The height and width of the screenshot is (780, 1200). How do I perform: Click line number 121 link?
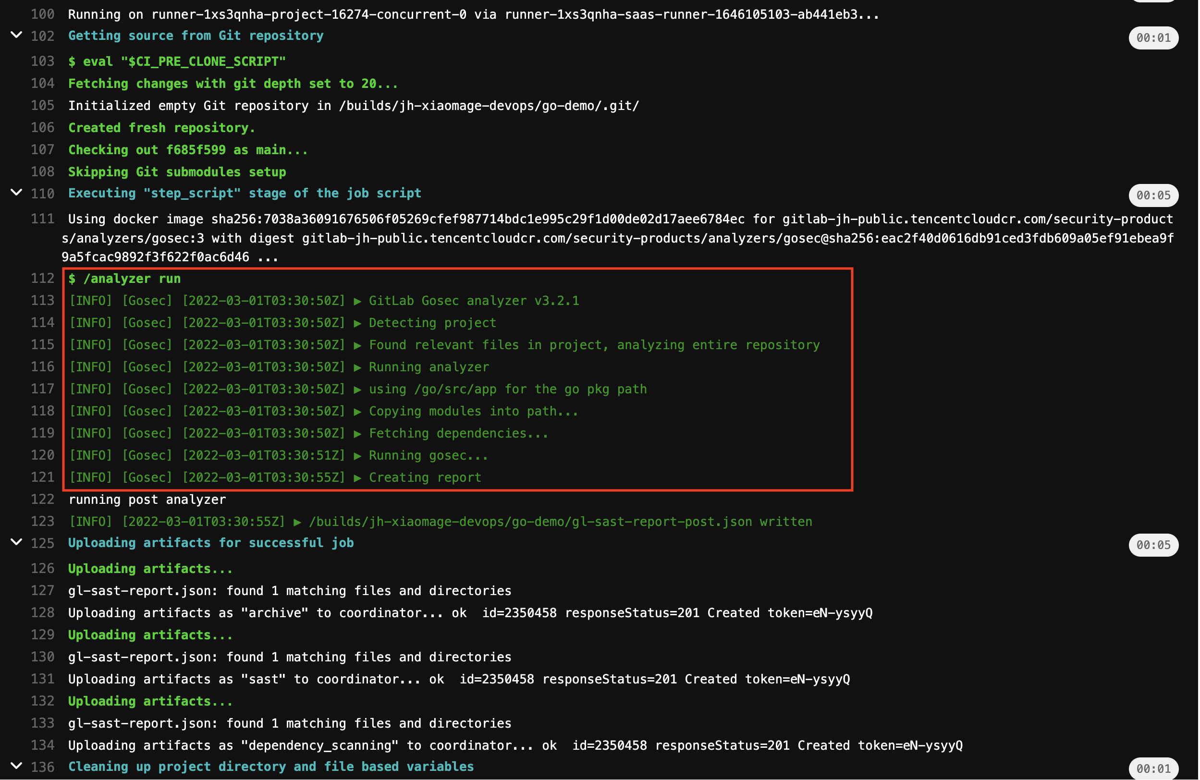pyautogui.click(x=42, y=477)
